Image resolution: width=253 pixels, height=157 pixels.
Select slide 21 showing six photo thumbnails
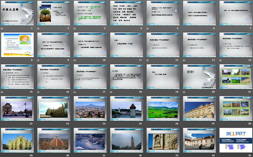coord(236,76)
